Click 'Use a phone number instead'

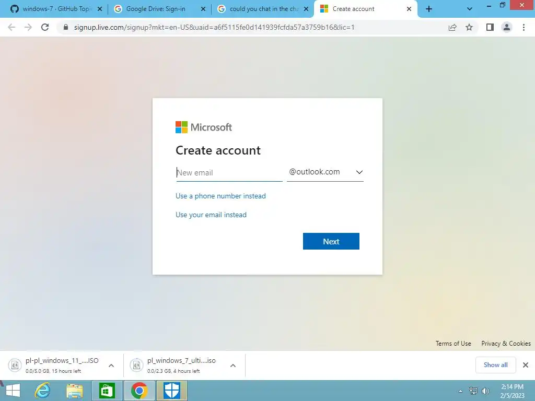220,196
